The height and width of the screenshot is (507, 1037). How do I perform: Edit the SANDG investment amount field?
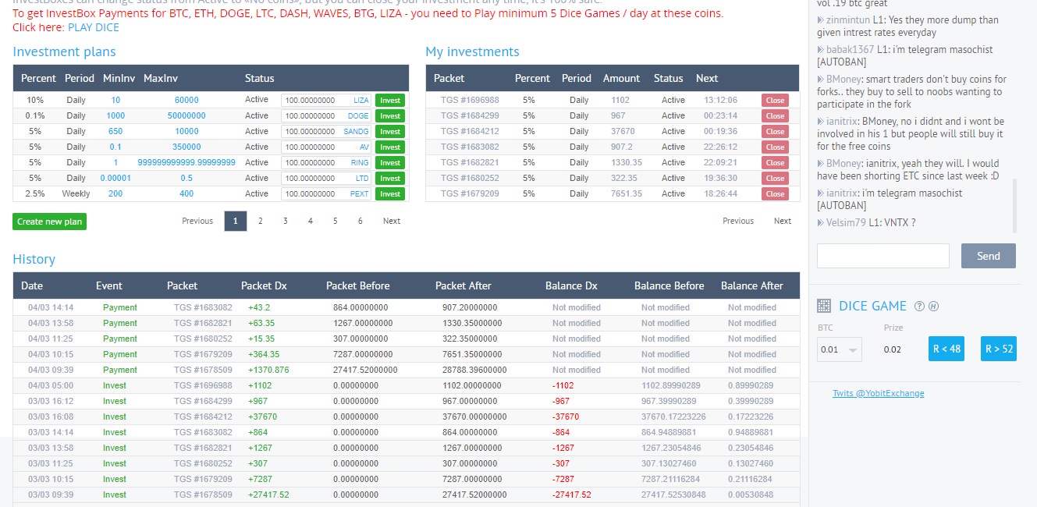[326, 131]
